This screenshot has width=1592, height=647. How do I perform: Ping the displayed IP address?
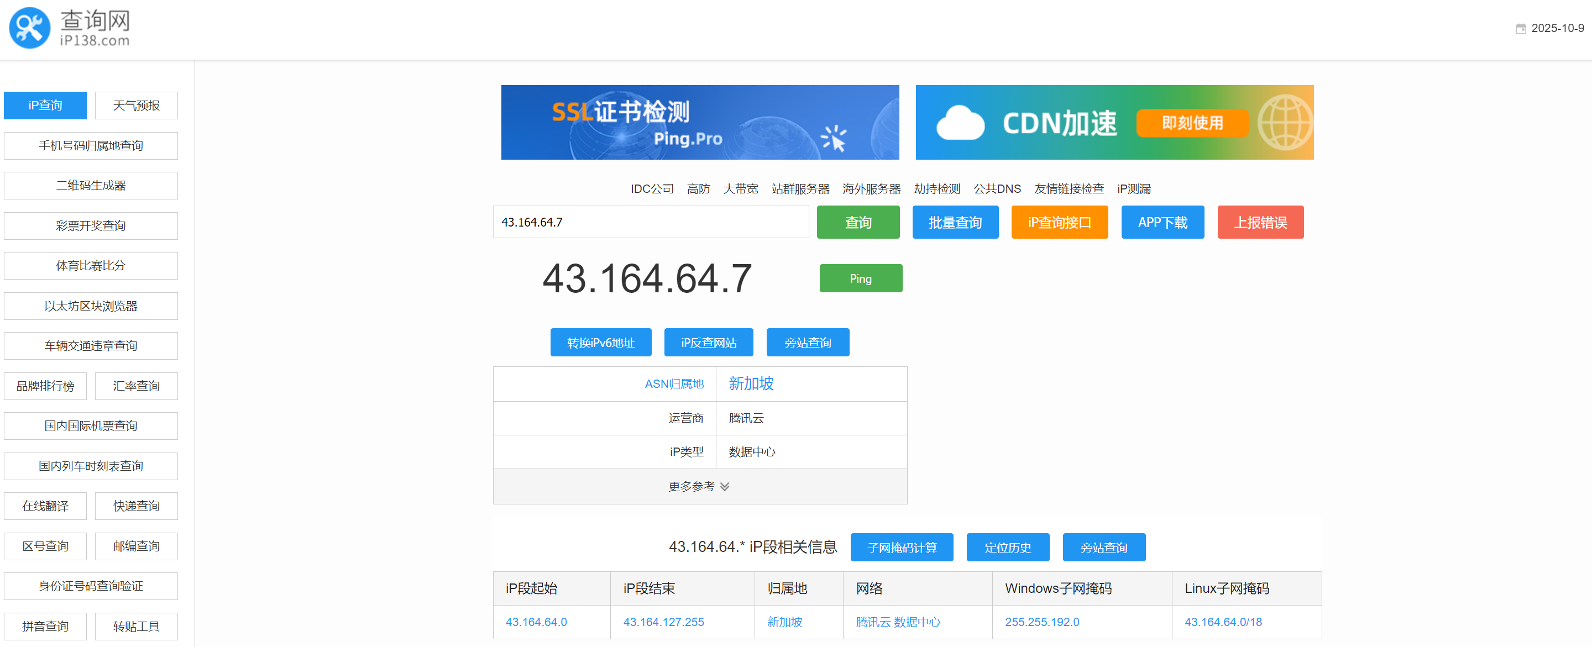(x=860, y=278)
